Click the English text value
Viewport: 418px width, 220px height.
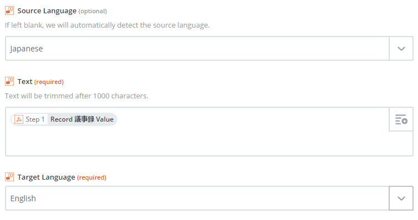pos(23,198)
